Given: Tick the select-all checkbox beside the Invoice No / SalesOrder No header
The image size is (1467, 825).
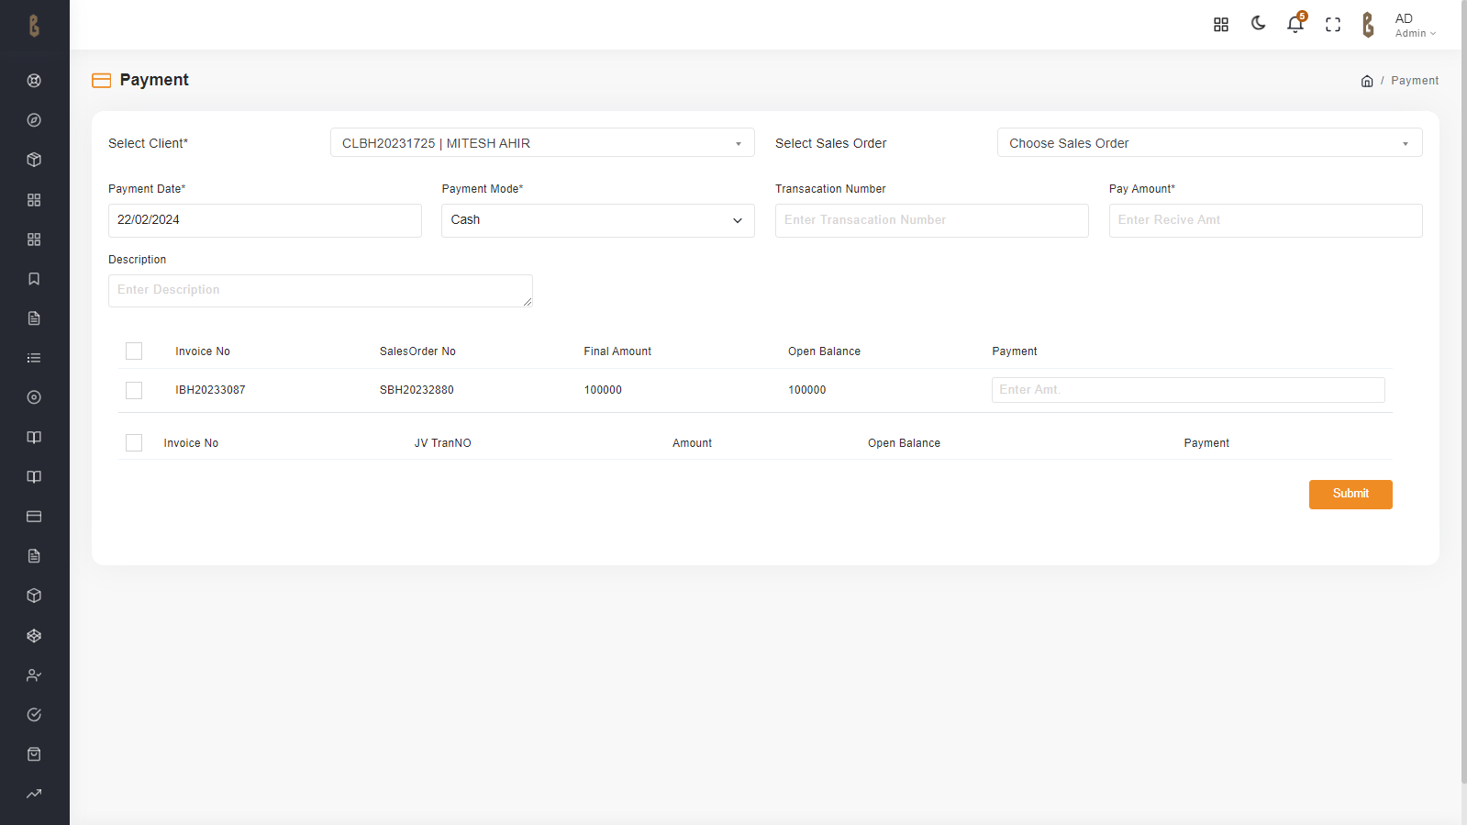Looking at the screenshot, I should tap(134, 351).
